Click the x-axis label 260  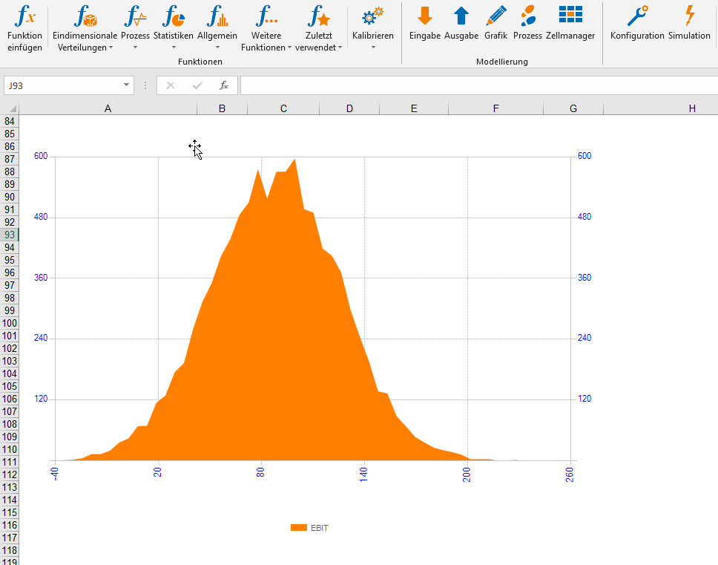coord(570,474)
